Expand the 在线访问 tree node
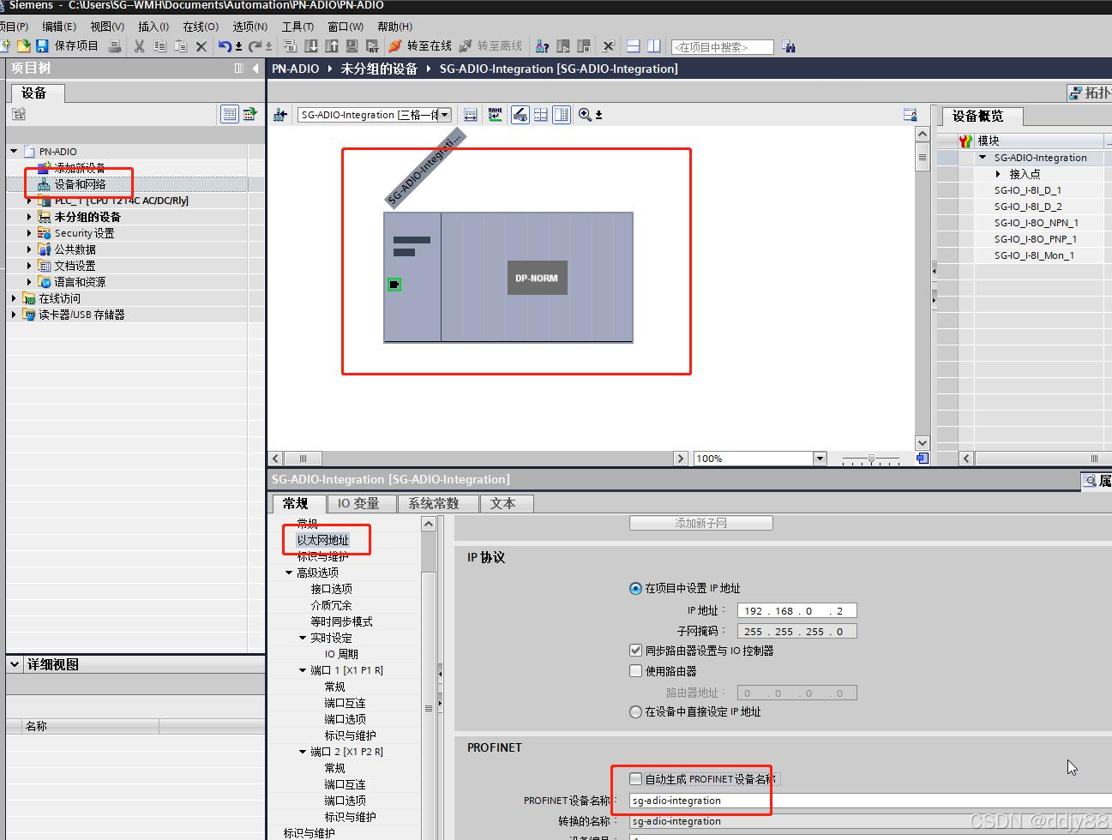 [14, 298]
